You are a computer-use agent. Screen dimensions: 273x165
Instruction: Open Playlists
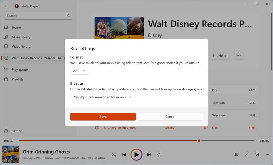point(18,79)
